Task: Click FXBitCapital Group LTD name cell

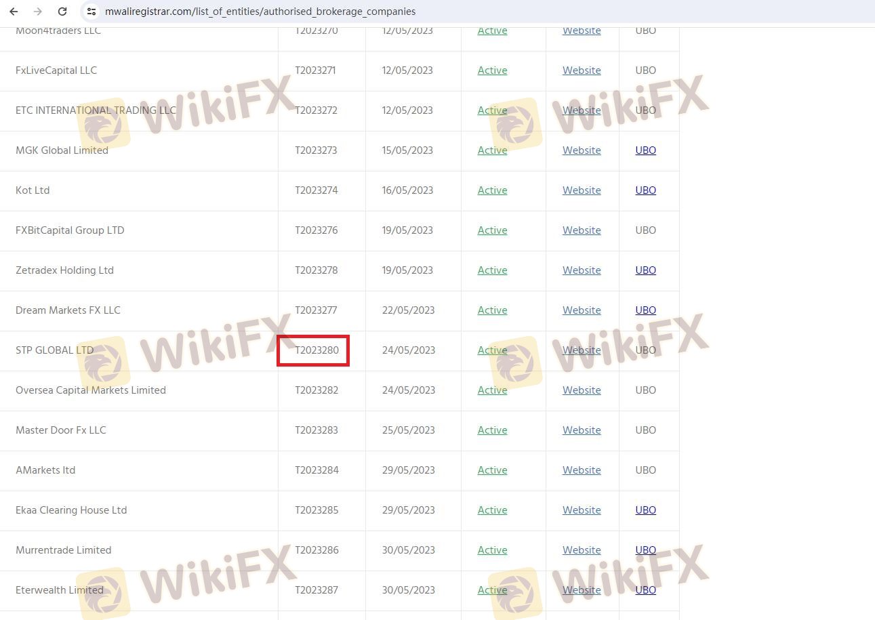Action: [x=70, y=230]
